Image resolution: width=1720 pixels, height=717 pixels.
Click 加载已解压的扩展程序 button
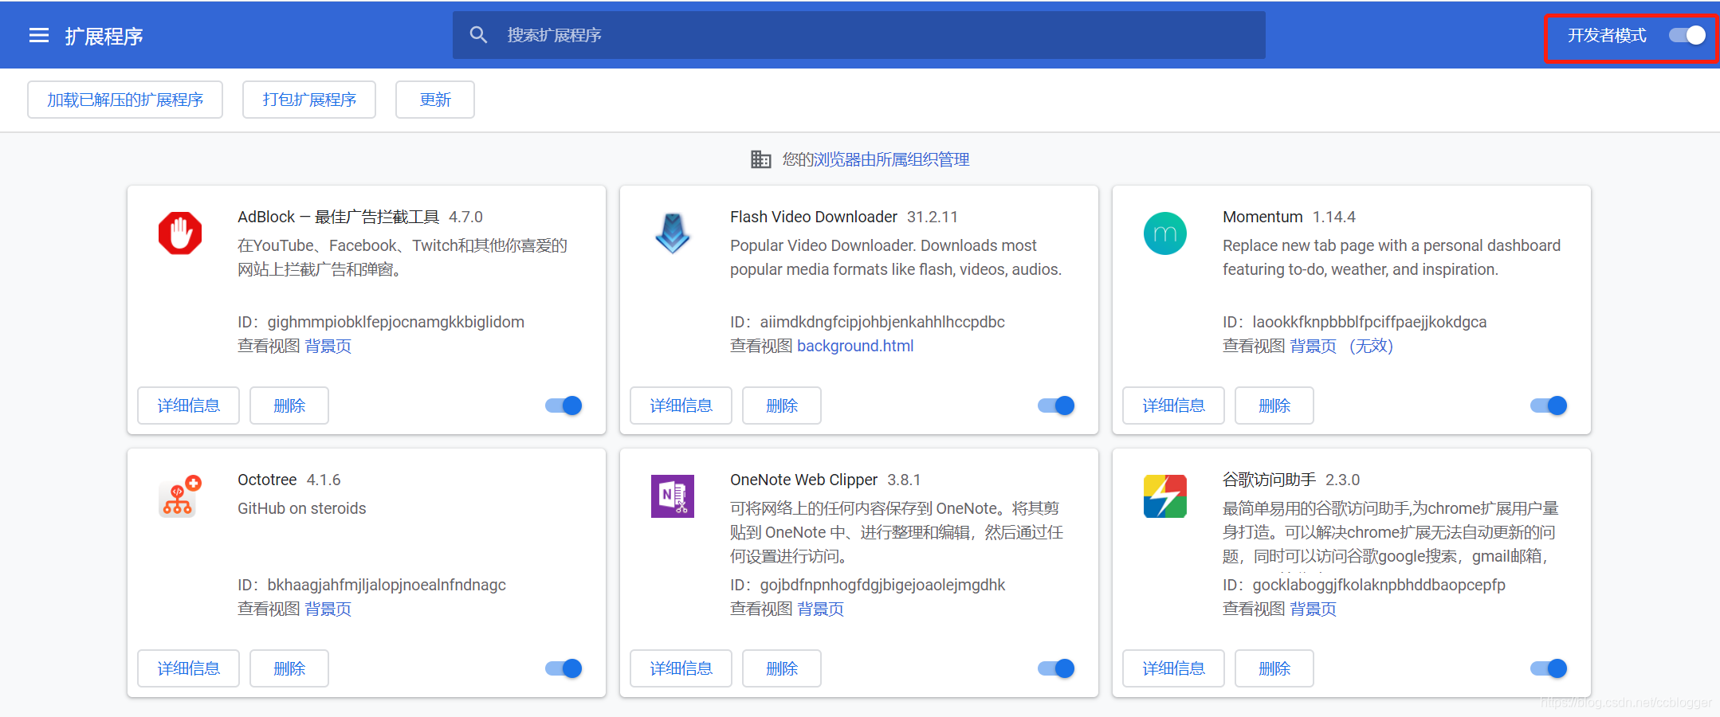[125, 100]
